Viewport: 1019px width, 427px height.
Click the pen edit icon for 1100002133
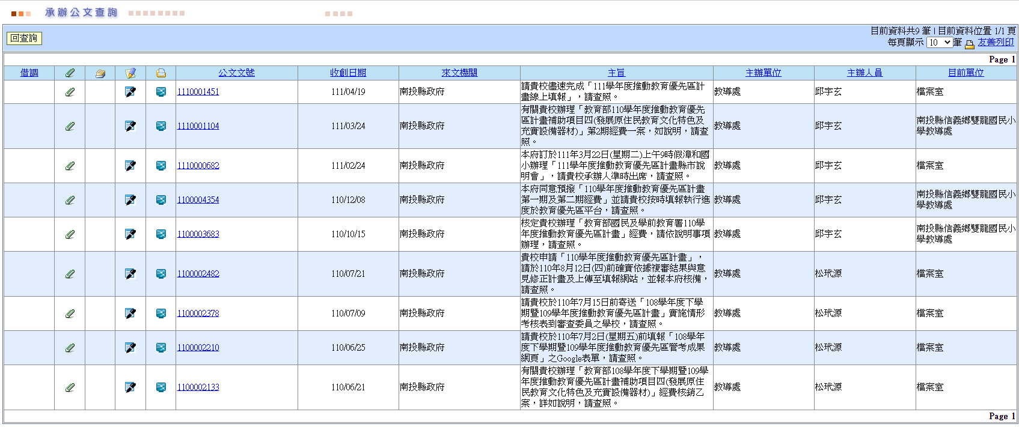pos(130,387)
